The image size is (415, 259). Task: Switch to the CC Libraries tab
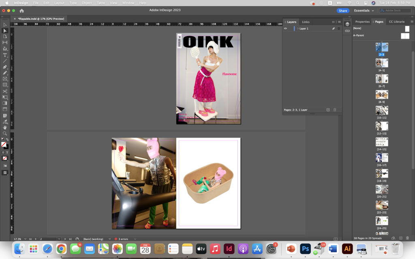397,22
